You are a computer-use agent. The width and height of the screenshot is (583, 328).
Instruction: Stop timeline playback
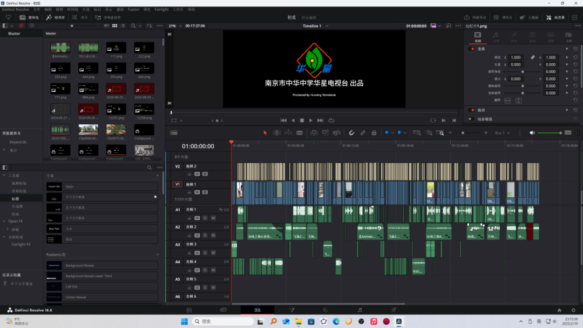click(x=302, y=121)
